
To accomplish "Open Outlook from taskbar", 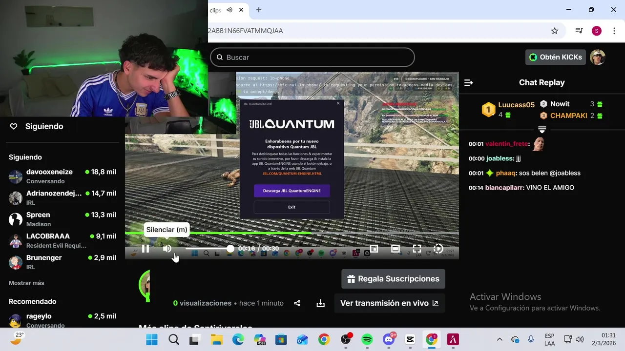I will tap(302, 339).
